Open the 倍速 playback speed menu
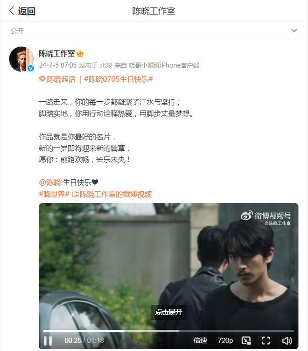308x351 pixels. 200,340
